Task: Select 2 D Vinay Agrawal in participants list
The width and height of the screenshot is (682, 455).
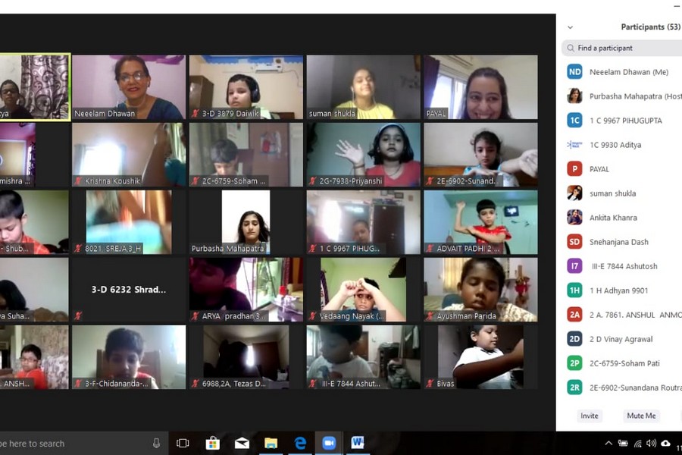Action: [621, 339]
